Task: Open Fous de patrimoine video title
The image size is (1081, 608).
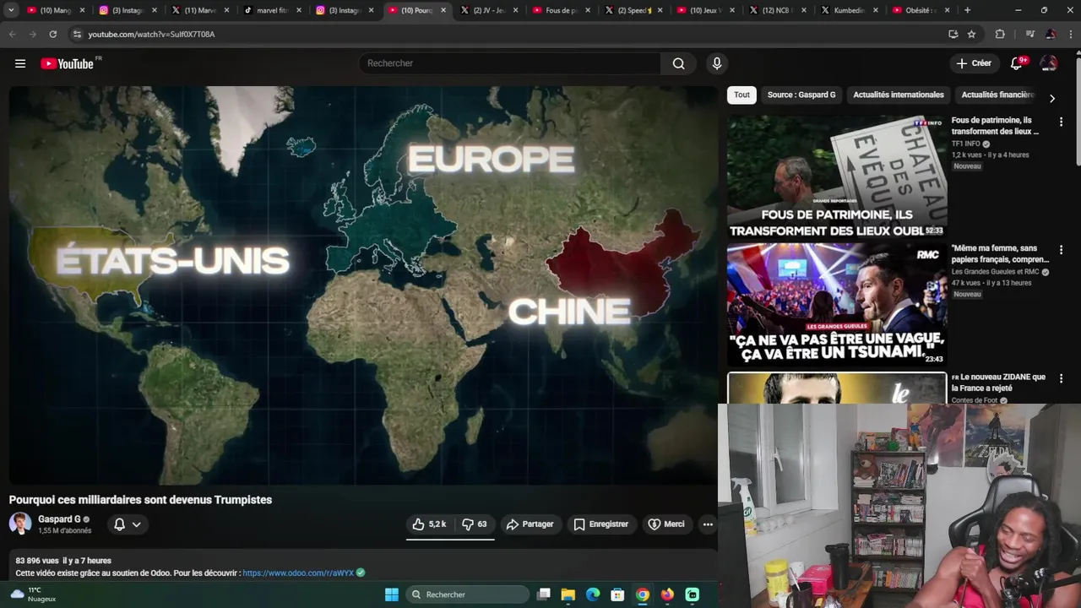Action: pyautogui.click(x=995, y=126)
